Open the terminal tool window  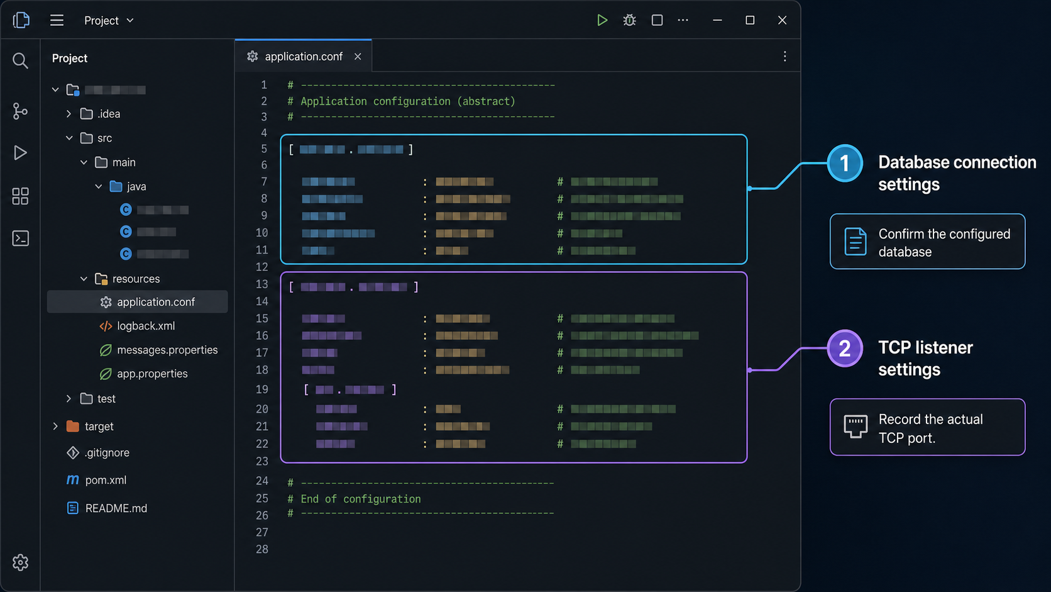click(x=20, y=238)
